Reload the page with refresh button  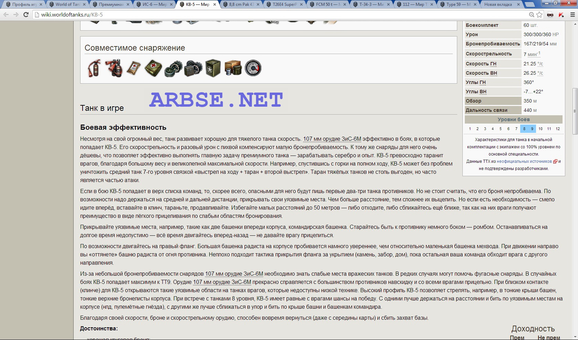pos(26,14)
